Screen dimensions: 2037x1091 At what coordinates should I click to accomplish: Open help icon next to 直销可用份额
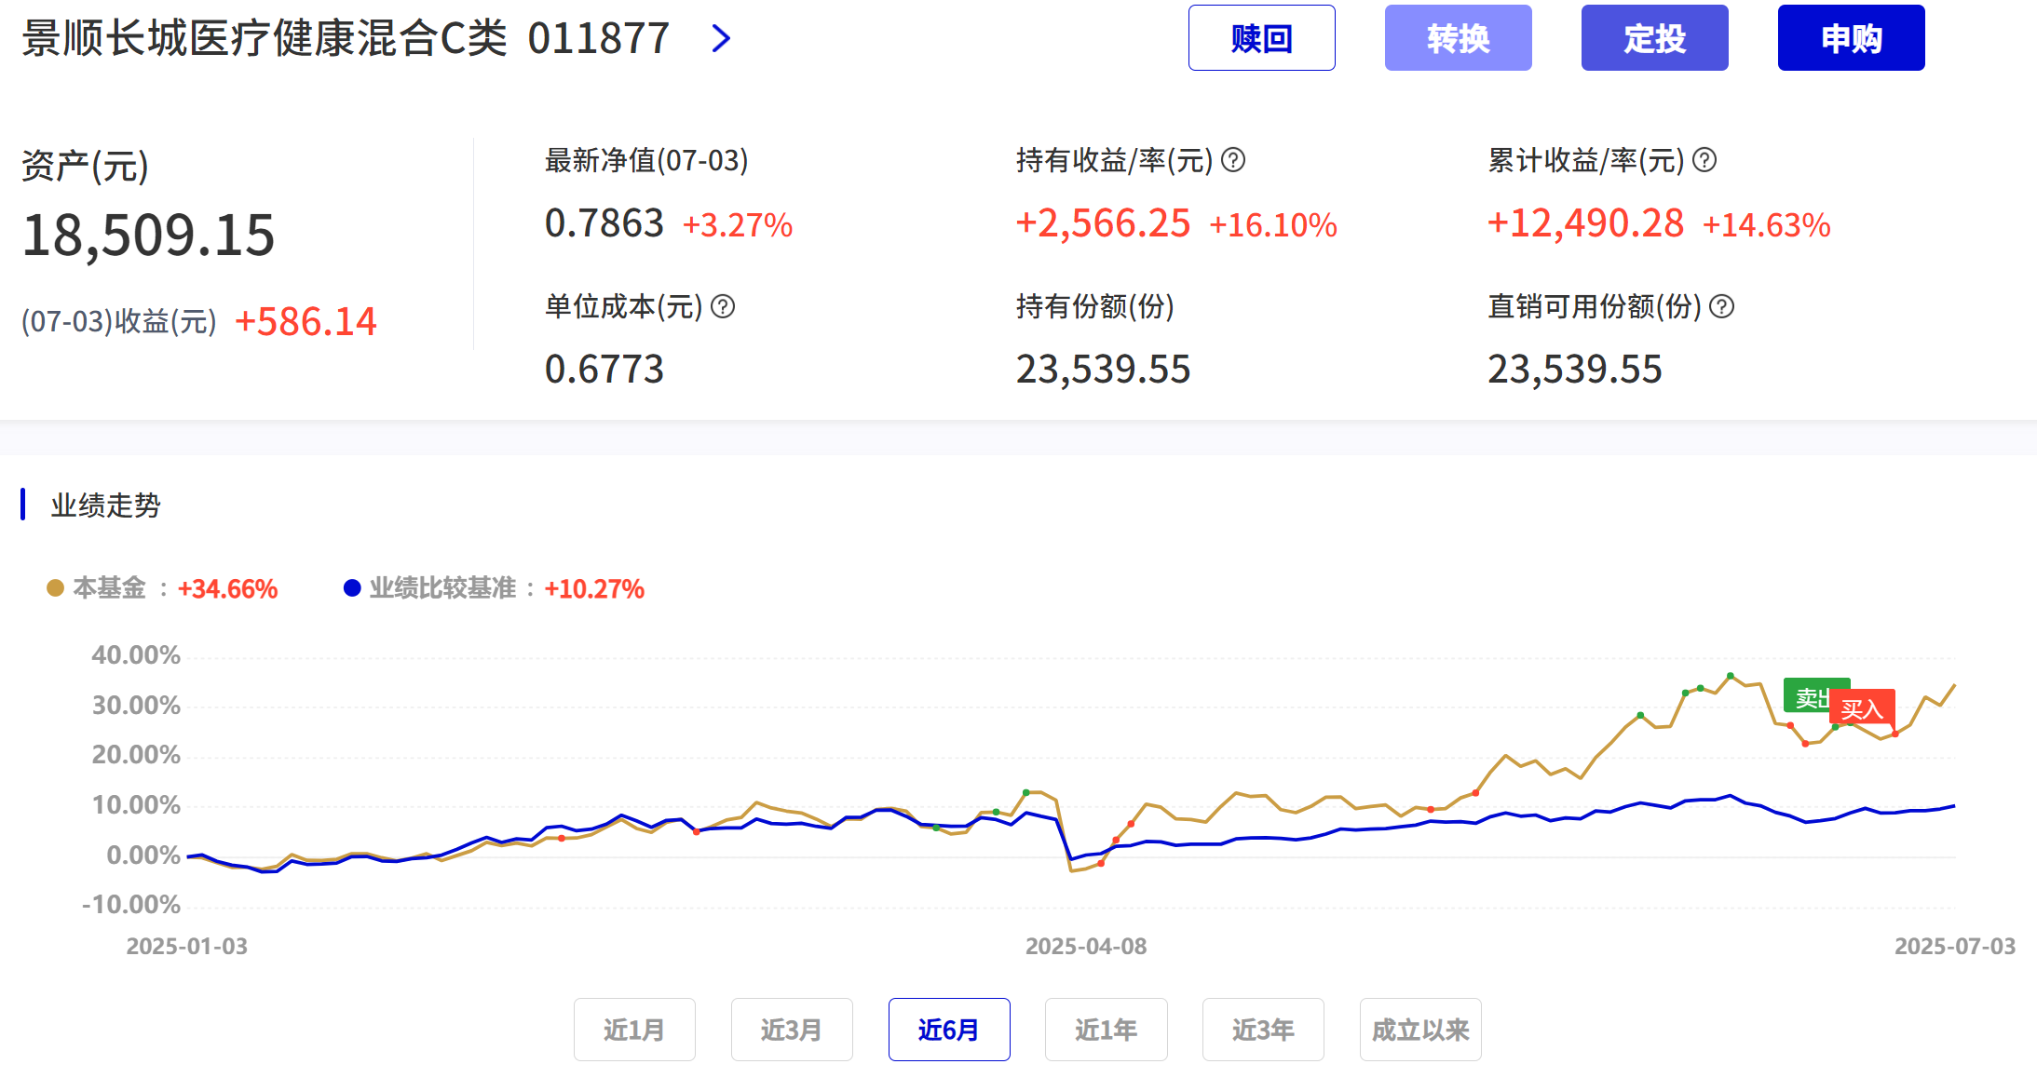(x=1722, y=306)
